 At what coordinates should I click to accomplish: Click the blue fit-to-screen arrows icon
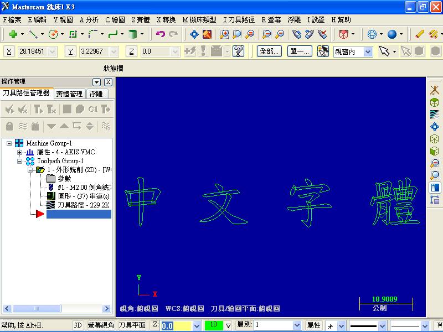[194, 34]
